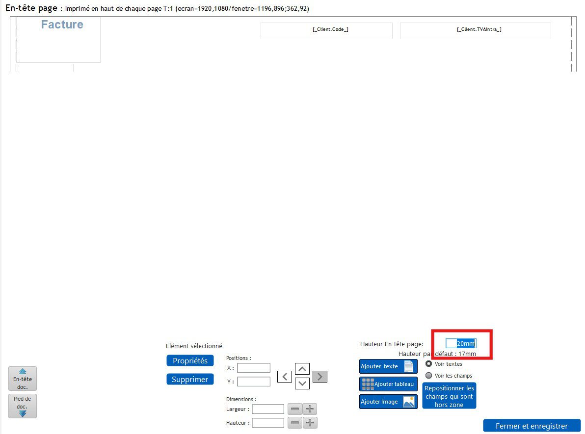The width and height of the screenshot is (585, 434).
Task: Click the Ajouter Image button
Action: (388, 402)
